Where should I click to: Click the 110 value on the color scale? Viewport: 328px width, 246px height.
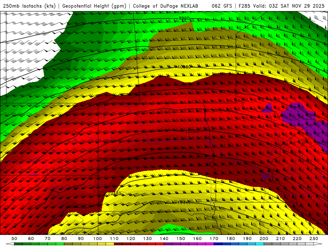pos(114,239)
